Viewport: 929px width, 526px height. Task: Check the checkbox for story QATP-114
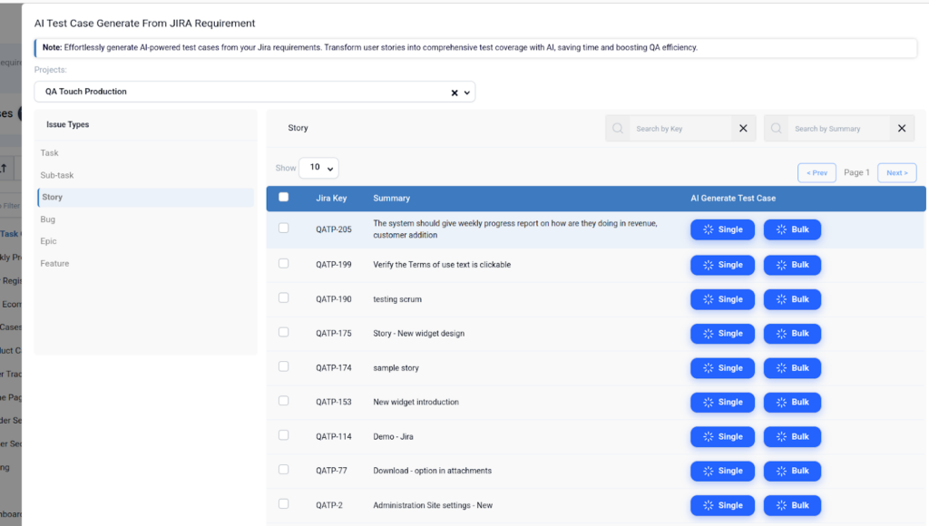click(x=284, y=436)
